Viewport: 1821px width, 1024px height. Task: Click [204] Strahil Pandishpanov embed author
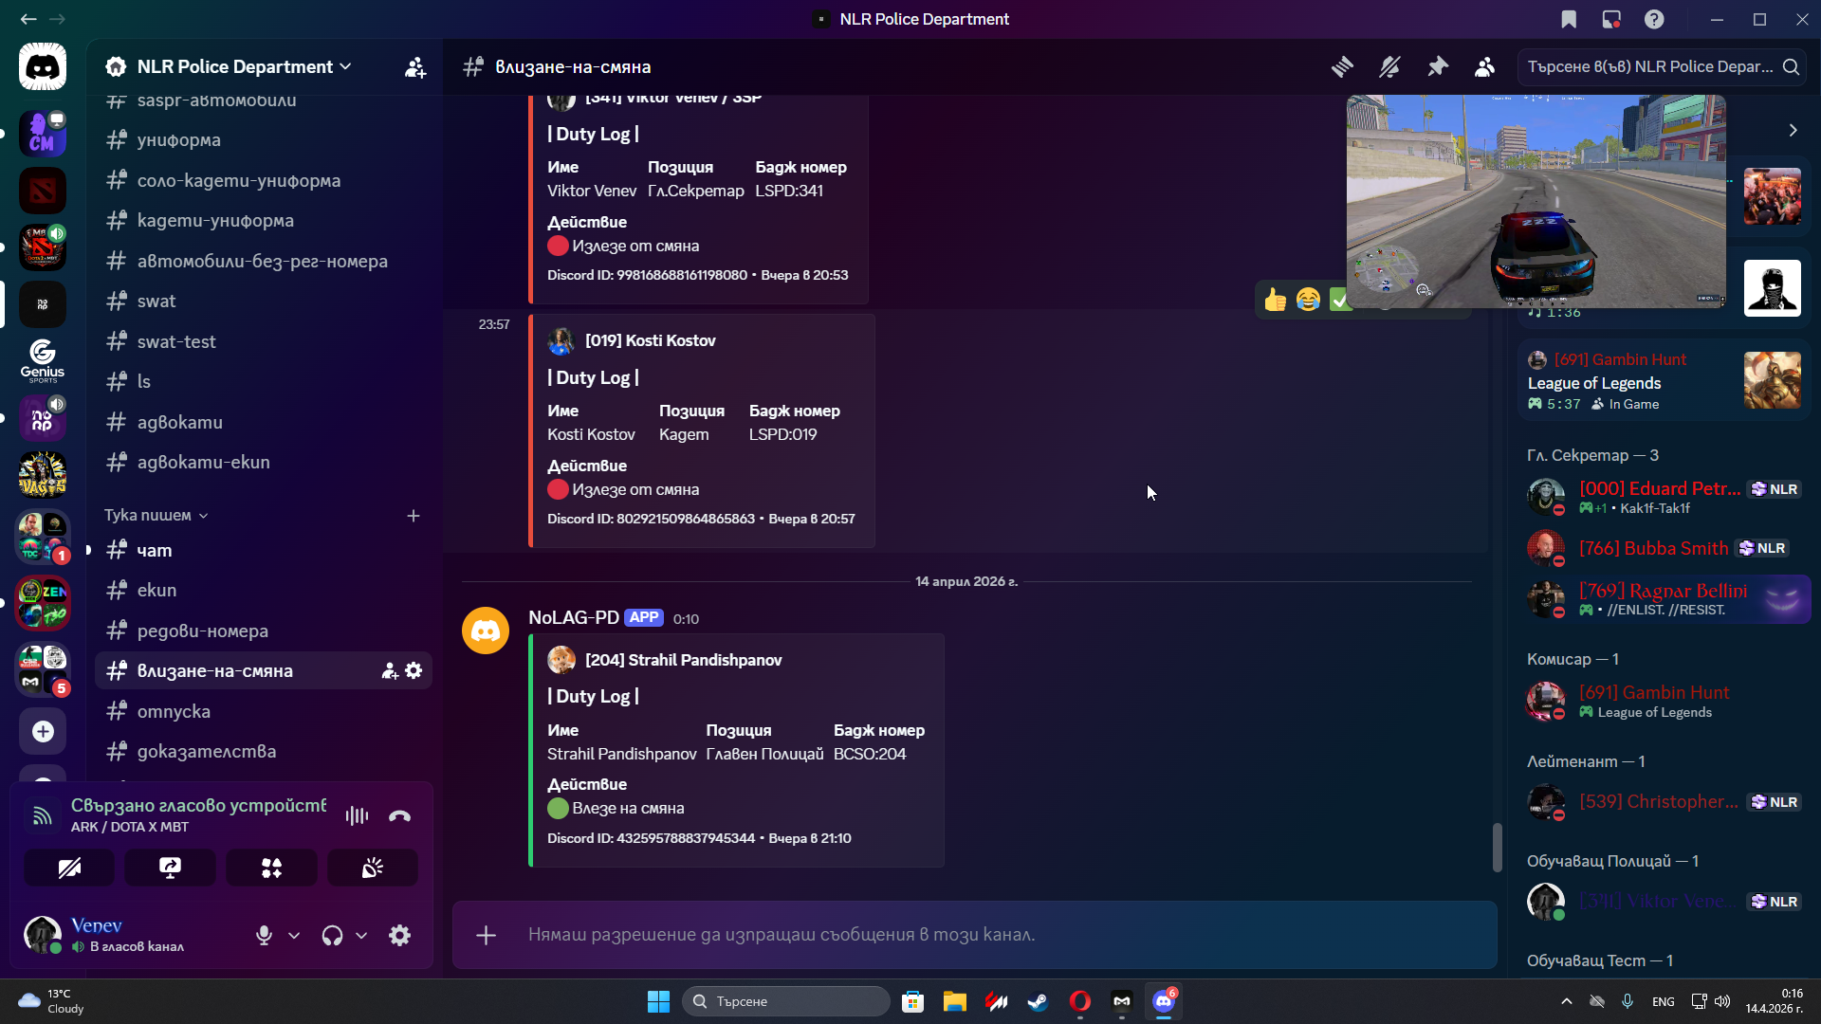(x=683, y=660)
